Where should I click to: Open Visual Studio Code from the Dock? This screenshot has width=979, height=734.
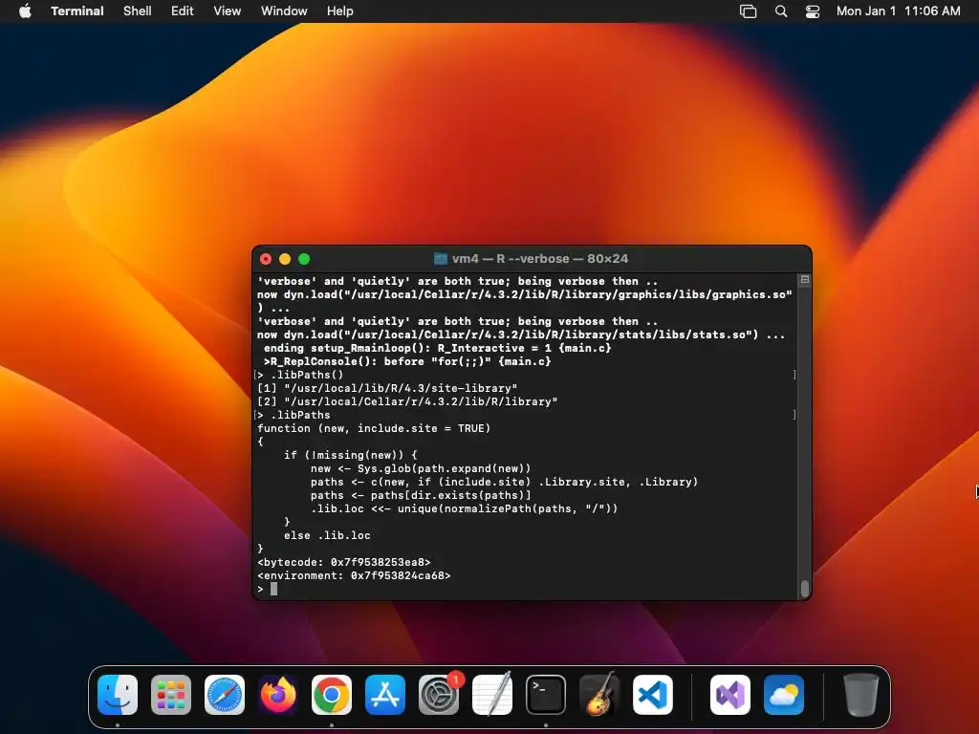(x=653, y=695)
